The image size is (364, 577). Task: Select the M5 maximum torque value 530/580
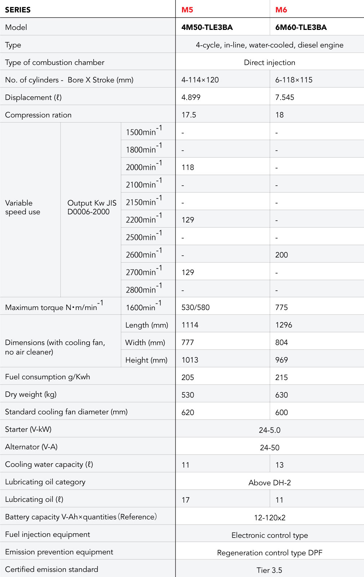click(x=195, y=307)
